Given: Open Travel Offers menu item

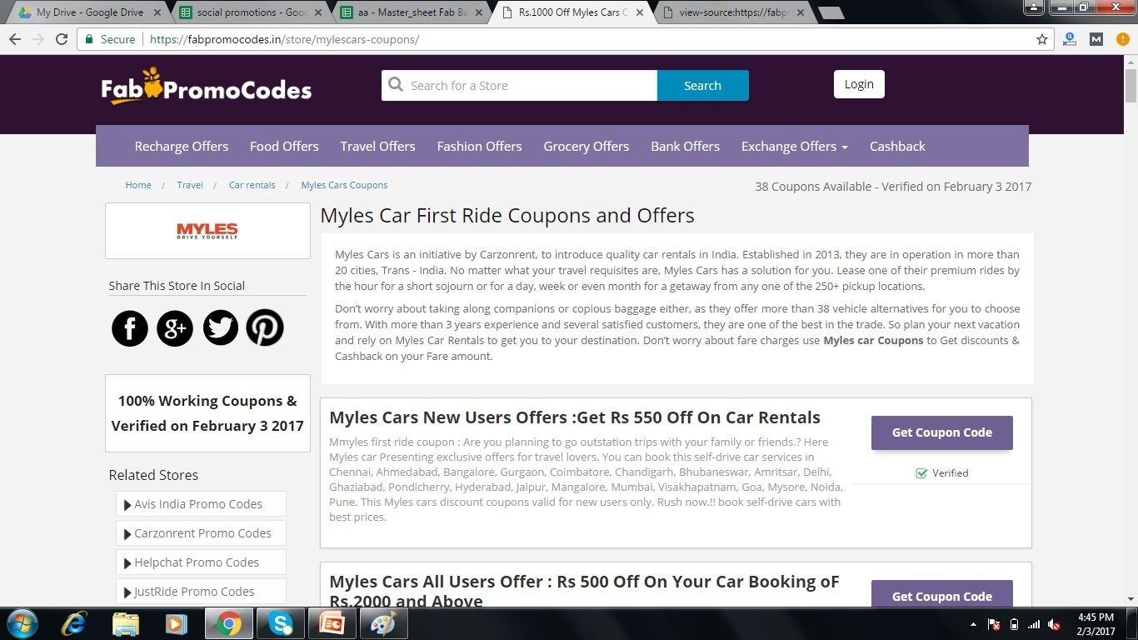Looking at the screenshot, I should tap(377, 146).
